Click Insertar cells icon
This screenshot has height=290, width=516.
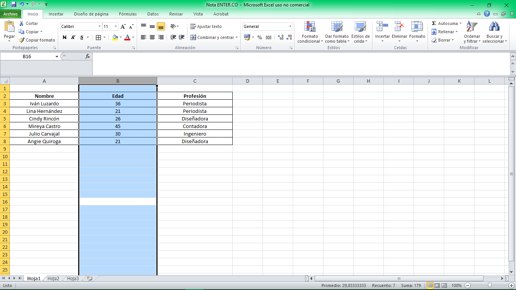pyautogui.click(x=382, y=27)
